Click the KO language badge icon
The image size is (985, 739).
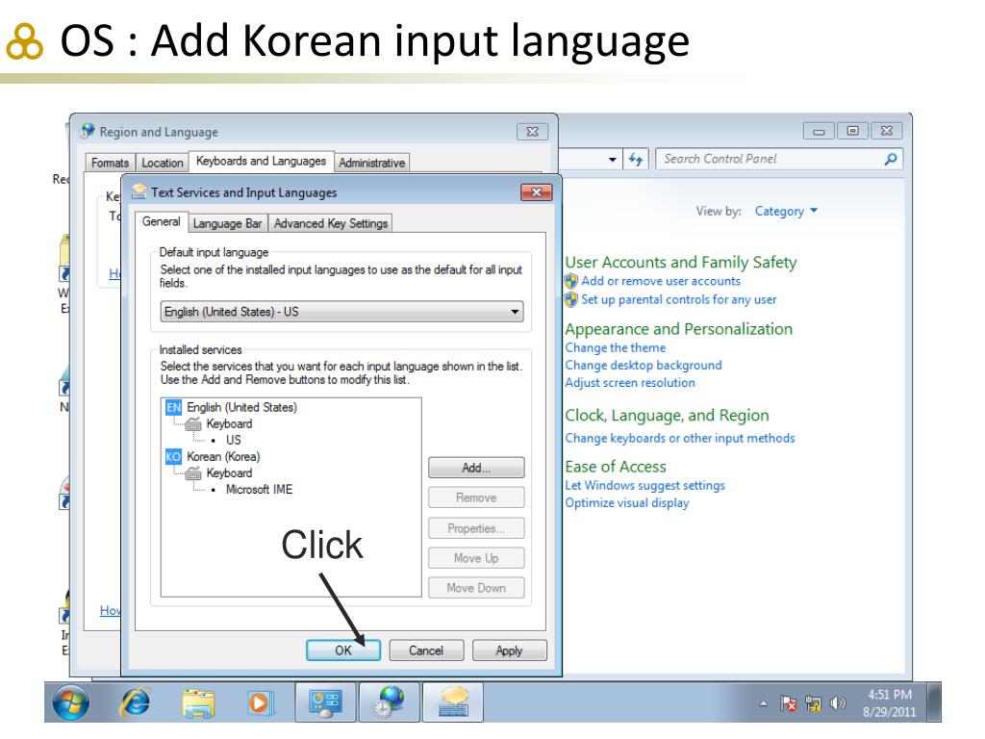point(173,456)
